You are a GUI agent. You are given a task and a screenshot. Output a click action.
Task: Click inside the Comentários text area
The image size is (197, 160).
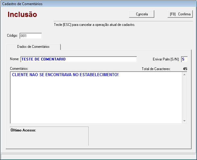point(96,99)
